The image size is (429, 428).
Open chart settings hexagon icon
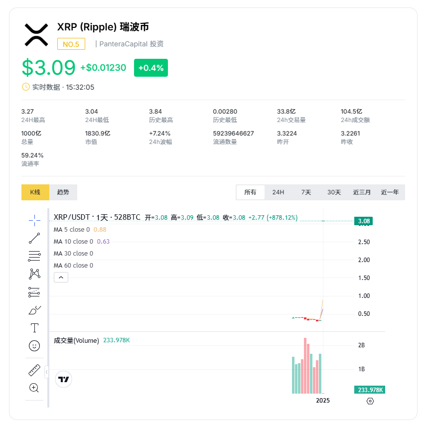(x=370, y=401)
